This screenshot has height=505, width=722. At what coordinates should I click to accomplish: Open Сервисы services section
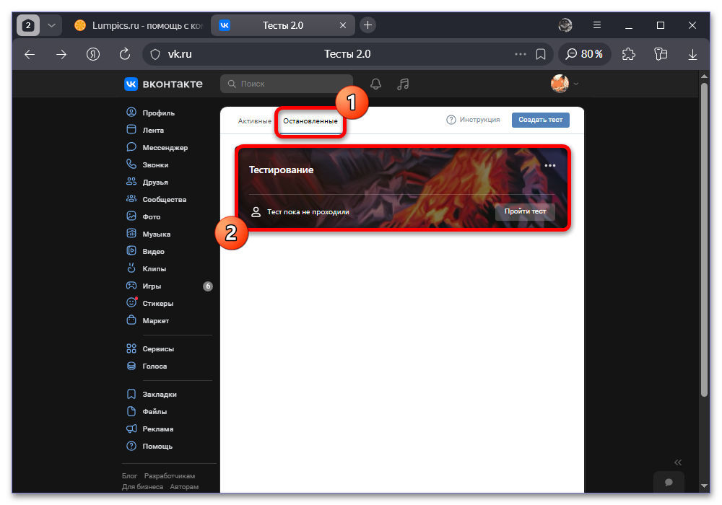[150, 348]
